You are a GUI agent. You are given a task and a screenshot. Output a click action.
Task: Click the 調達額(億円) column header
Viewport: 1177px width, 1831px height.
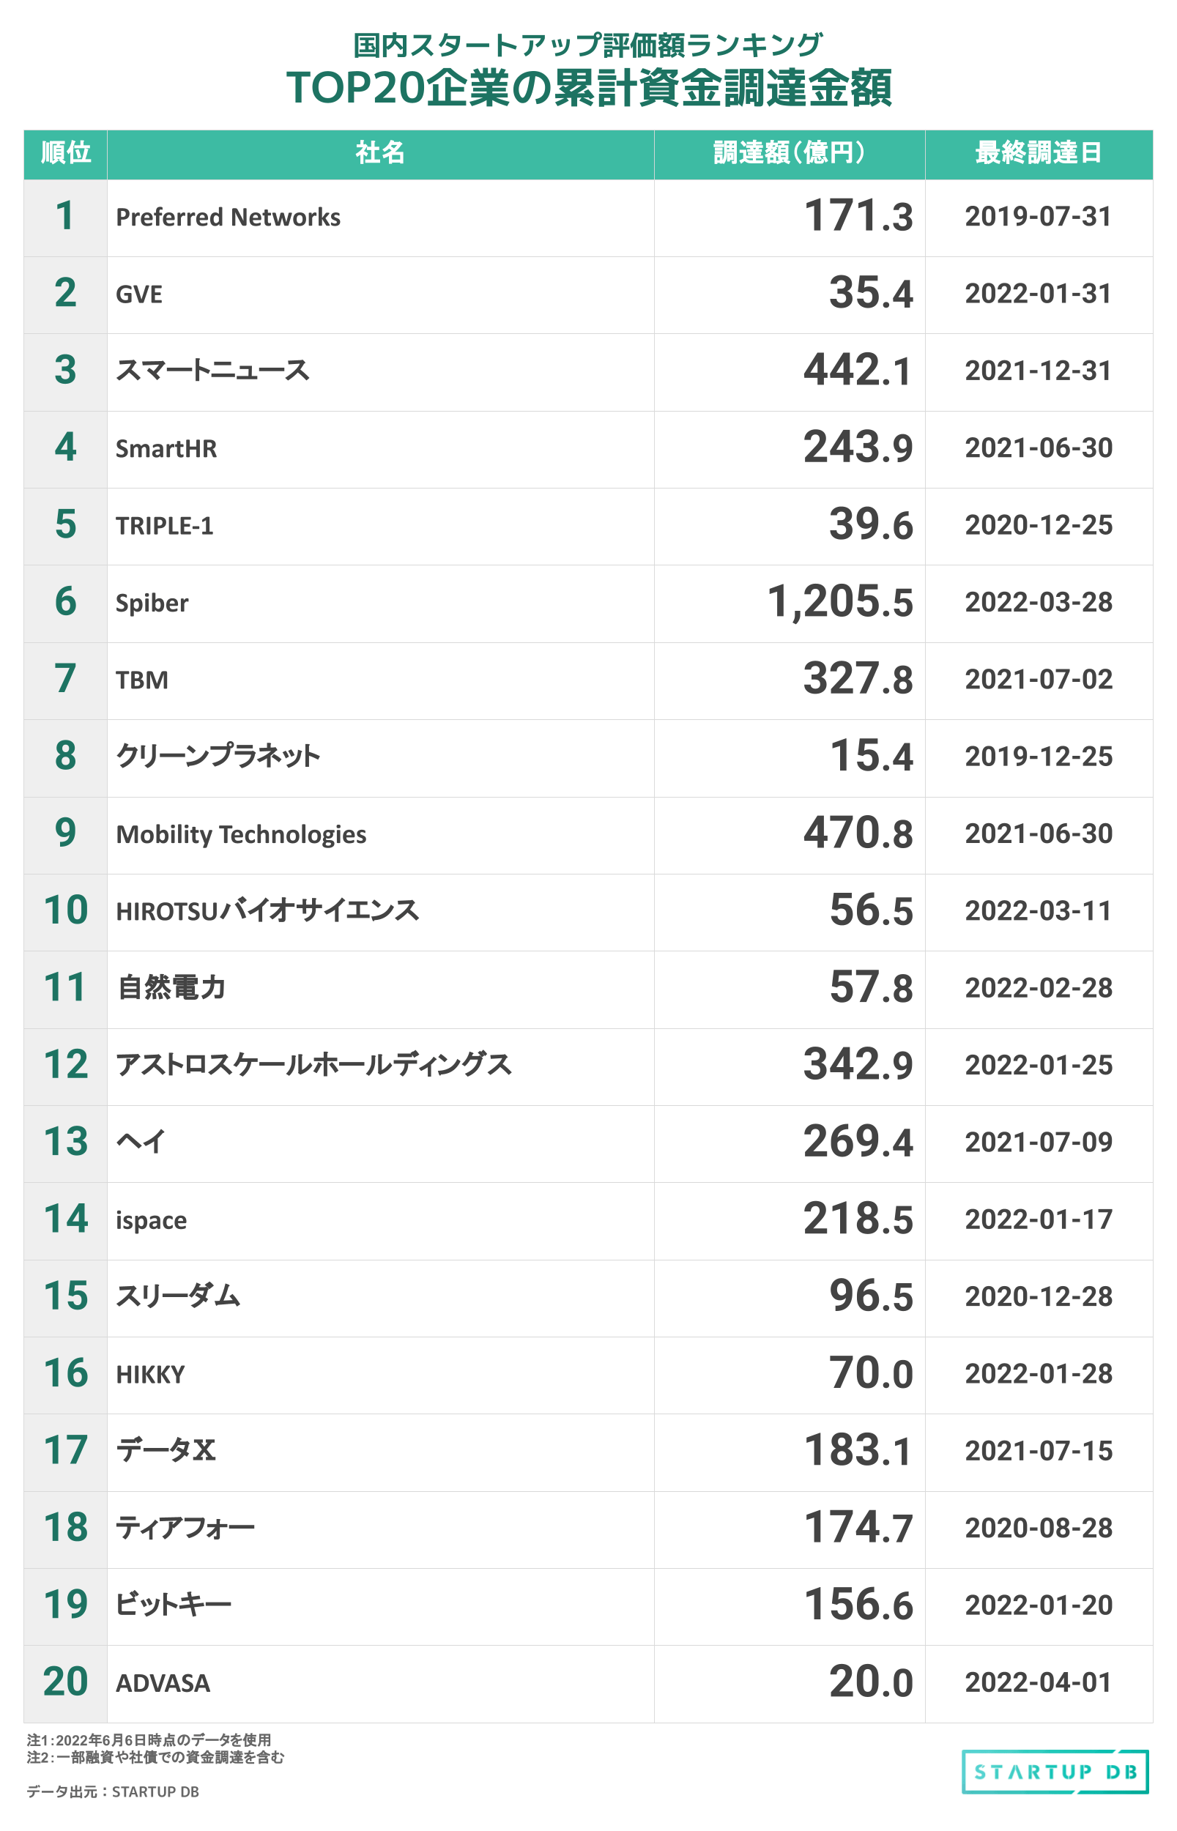(789, 153)
